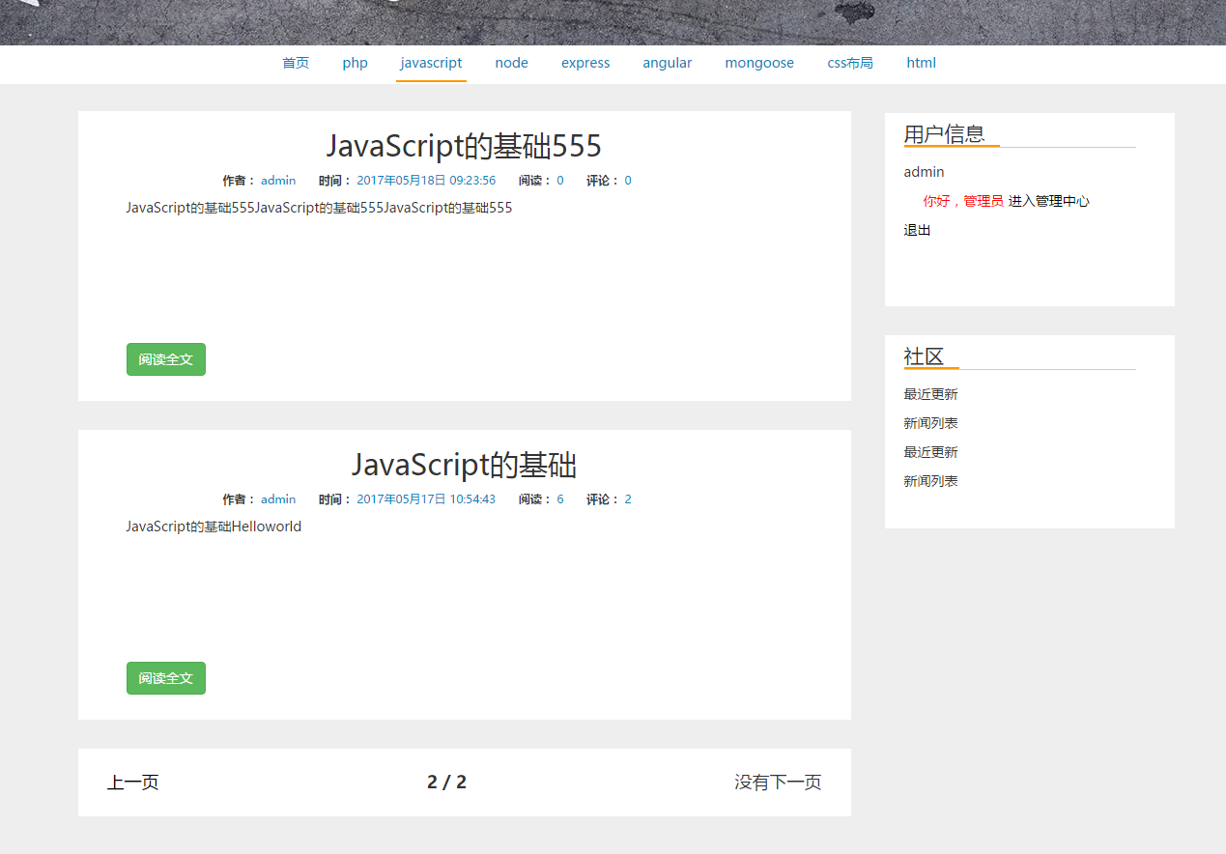Click 阅读全文 under the Helloworld post
The image size is (1226, 854).
pyautogui.click(x=166, y=678)
